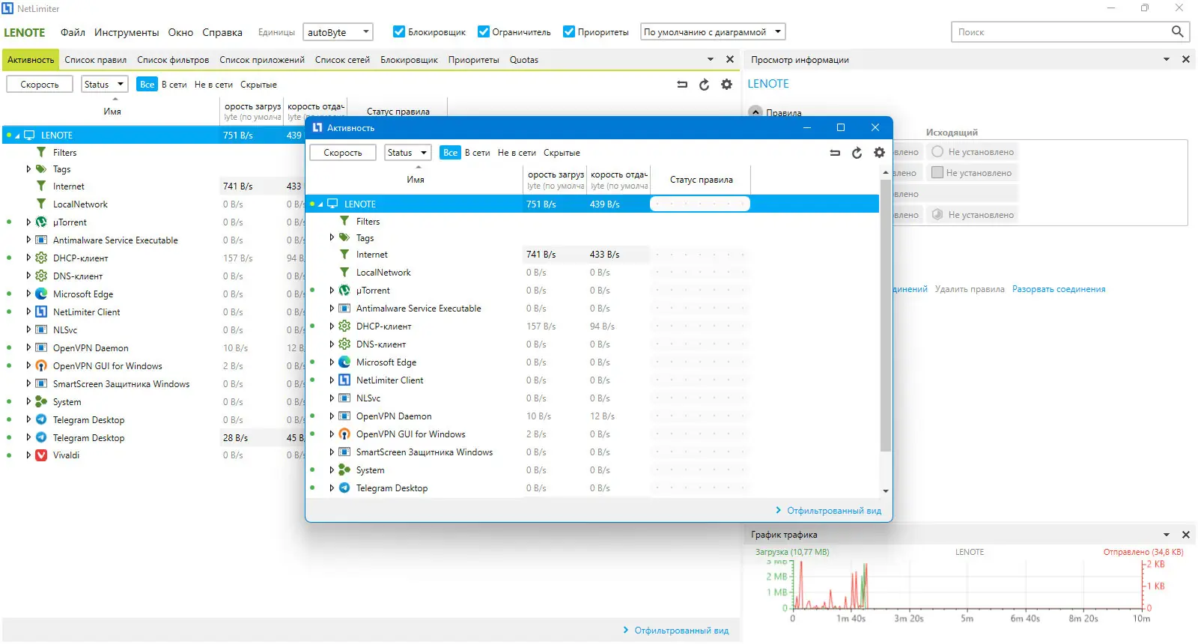Open Отфильтрованный вид link in the main window
The image size is (1198, 644).
point(681,631)
